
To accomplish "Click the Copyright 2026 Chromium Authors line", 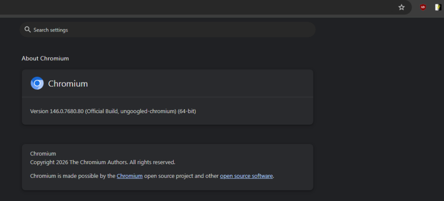I will click(x=103, y=162).
